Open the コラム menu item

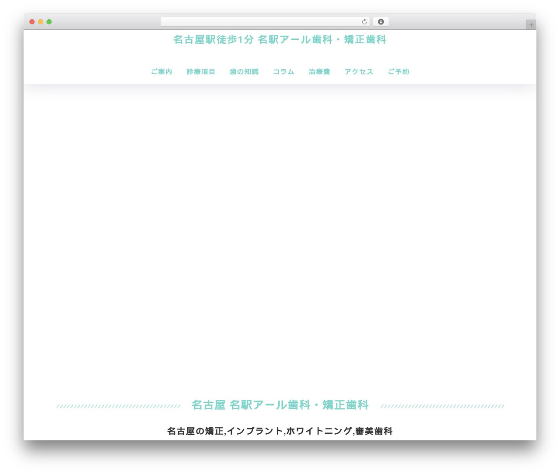pos(283,72)
